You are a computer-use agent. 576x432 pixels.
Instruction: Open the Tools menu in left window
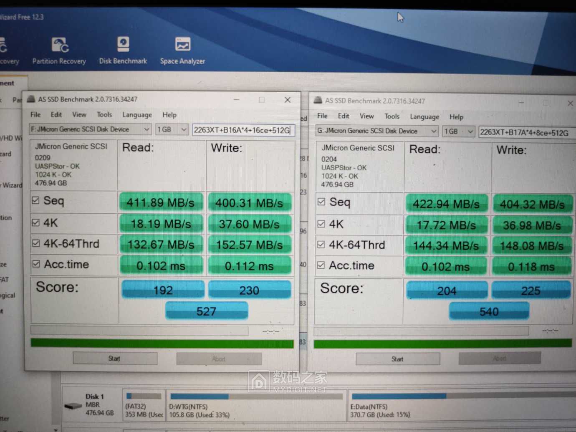[x=104, y=114]
